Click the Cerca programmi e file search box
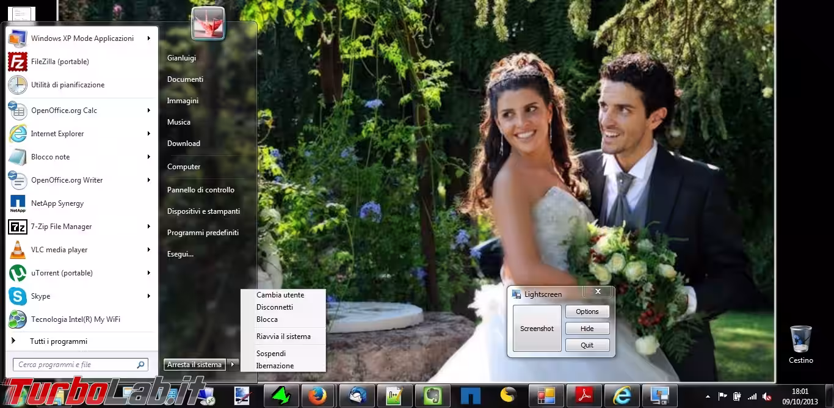834x408 pixels. click(74, 365)
